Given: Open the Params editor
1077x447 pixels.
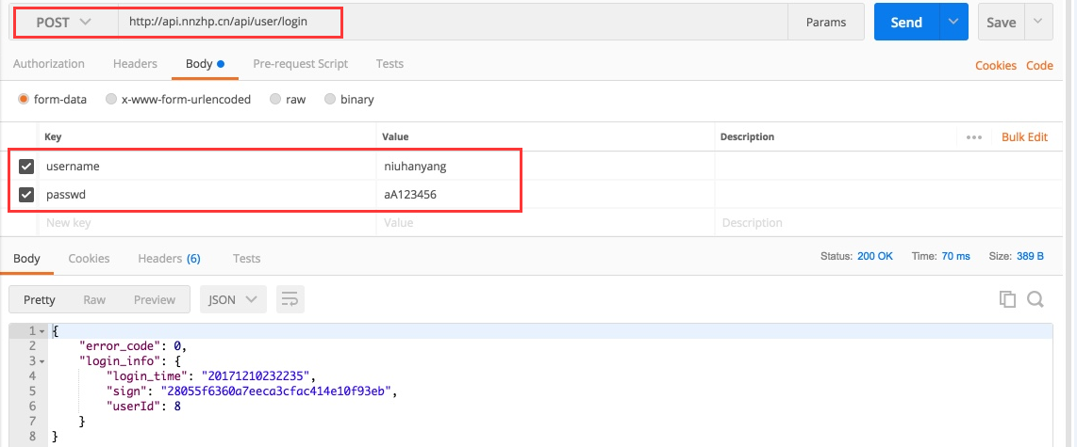Looking at the screenshot, I should pos(826,22).
